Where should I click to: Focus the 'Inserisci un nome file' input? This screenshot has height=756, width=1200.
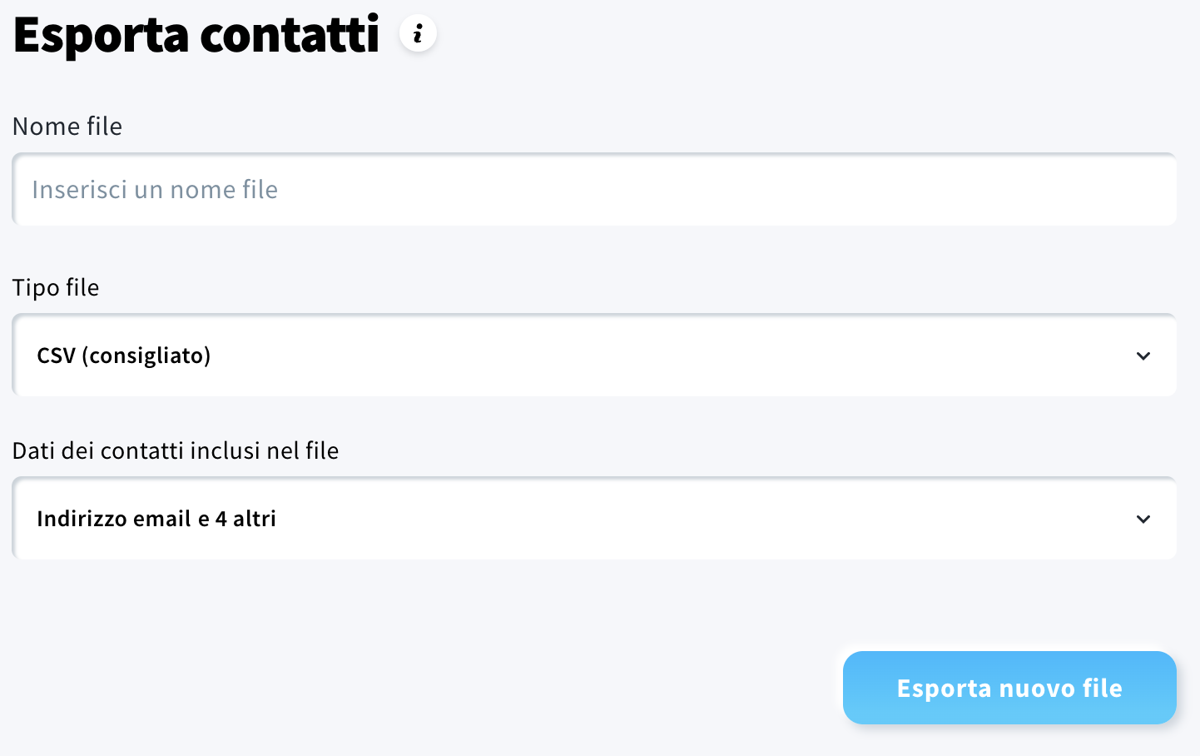[593, 189]
